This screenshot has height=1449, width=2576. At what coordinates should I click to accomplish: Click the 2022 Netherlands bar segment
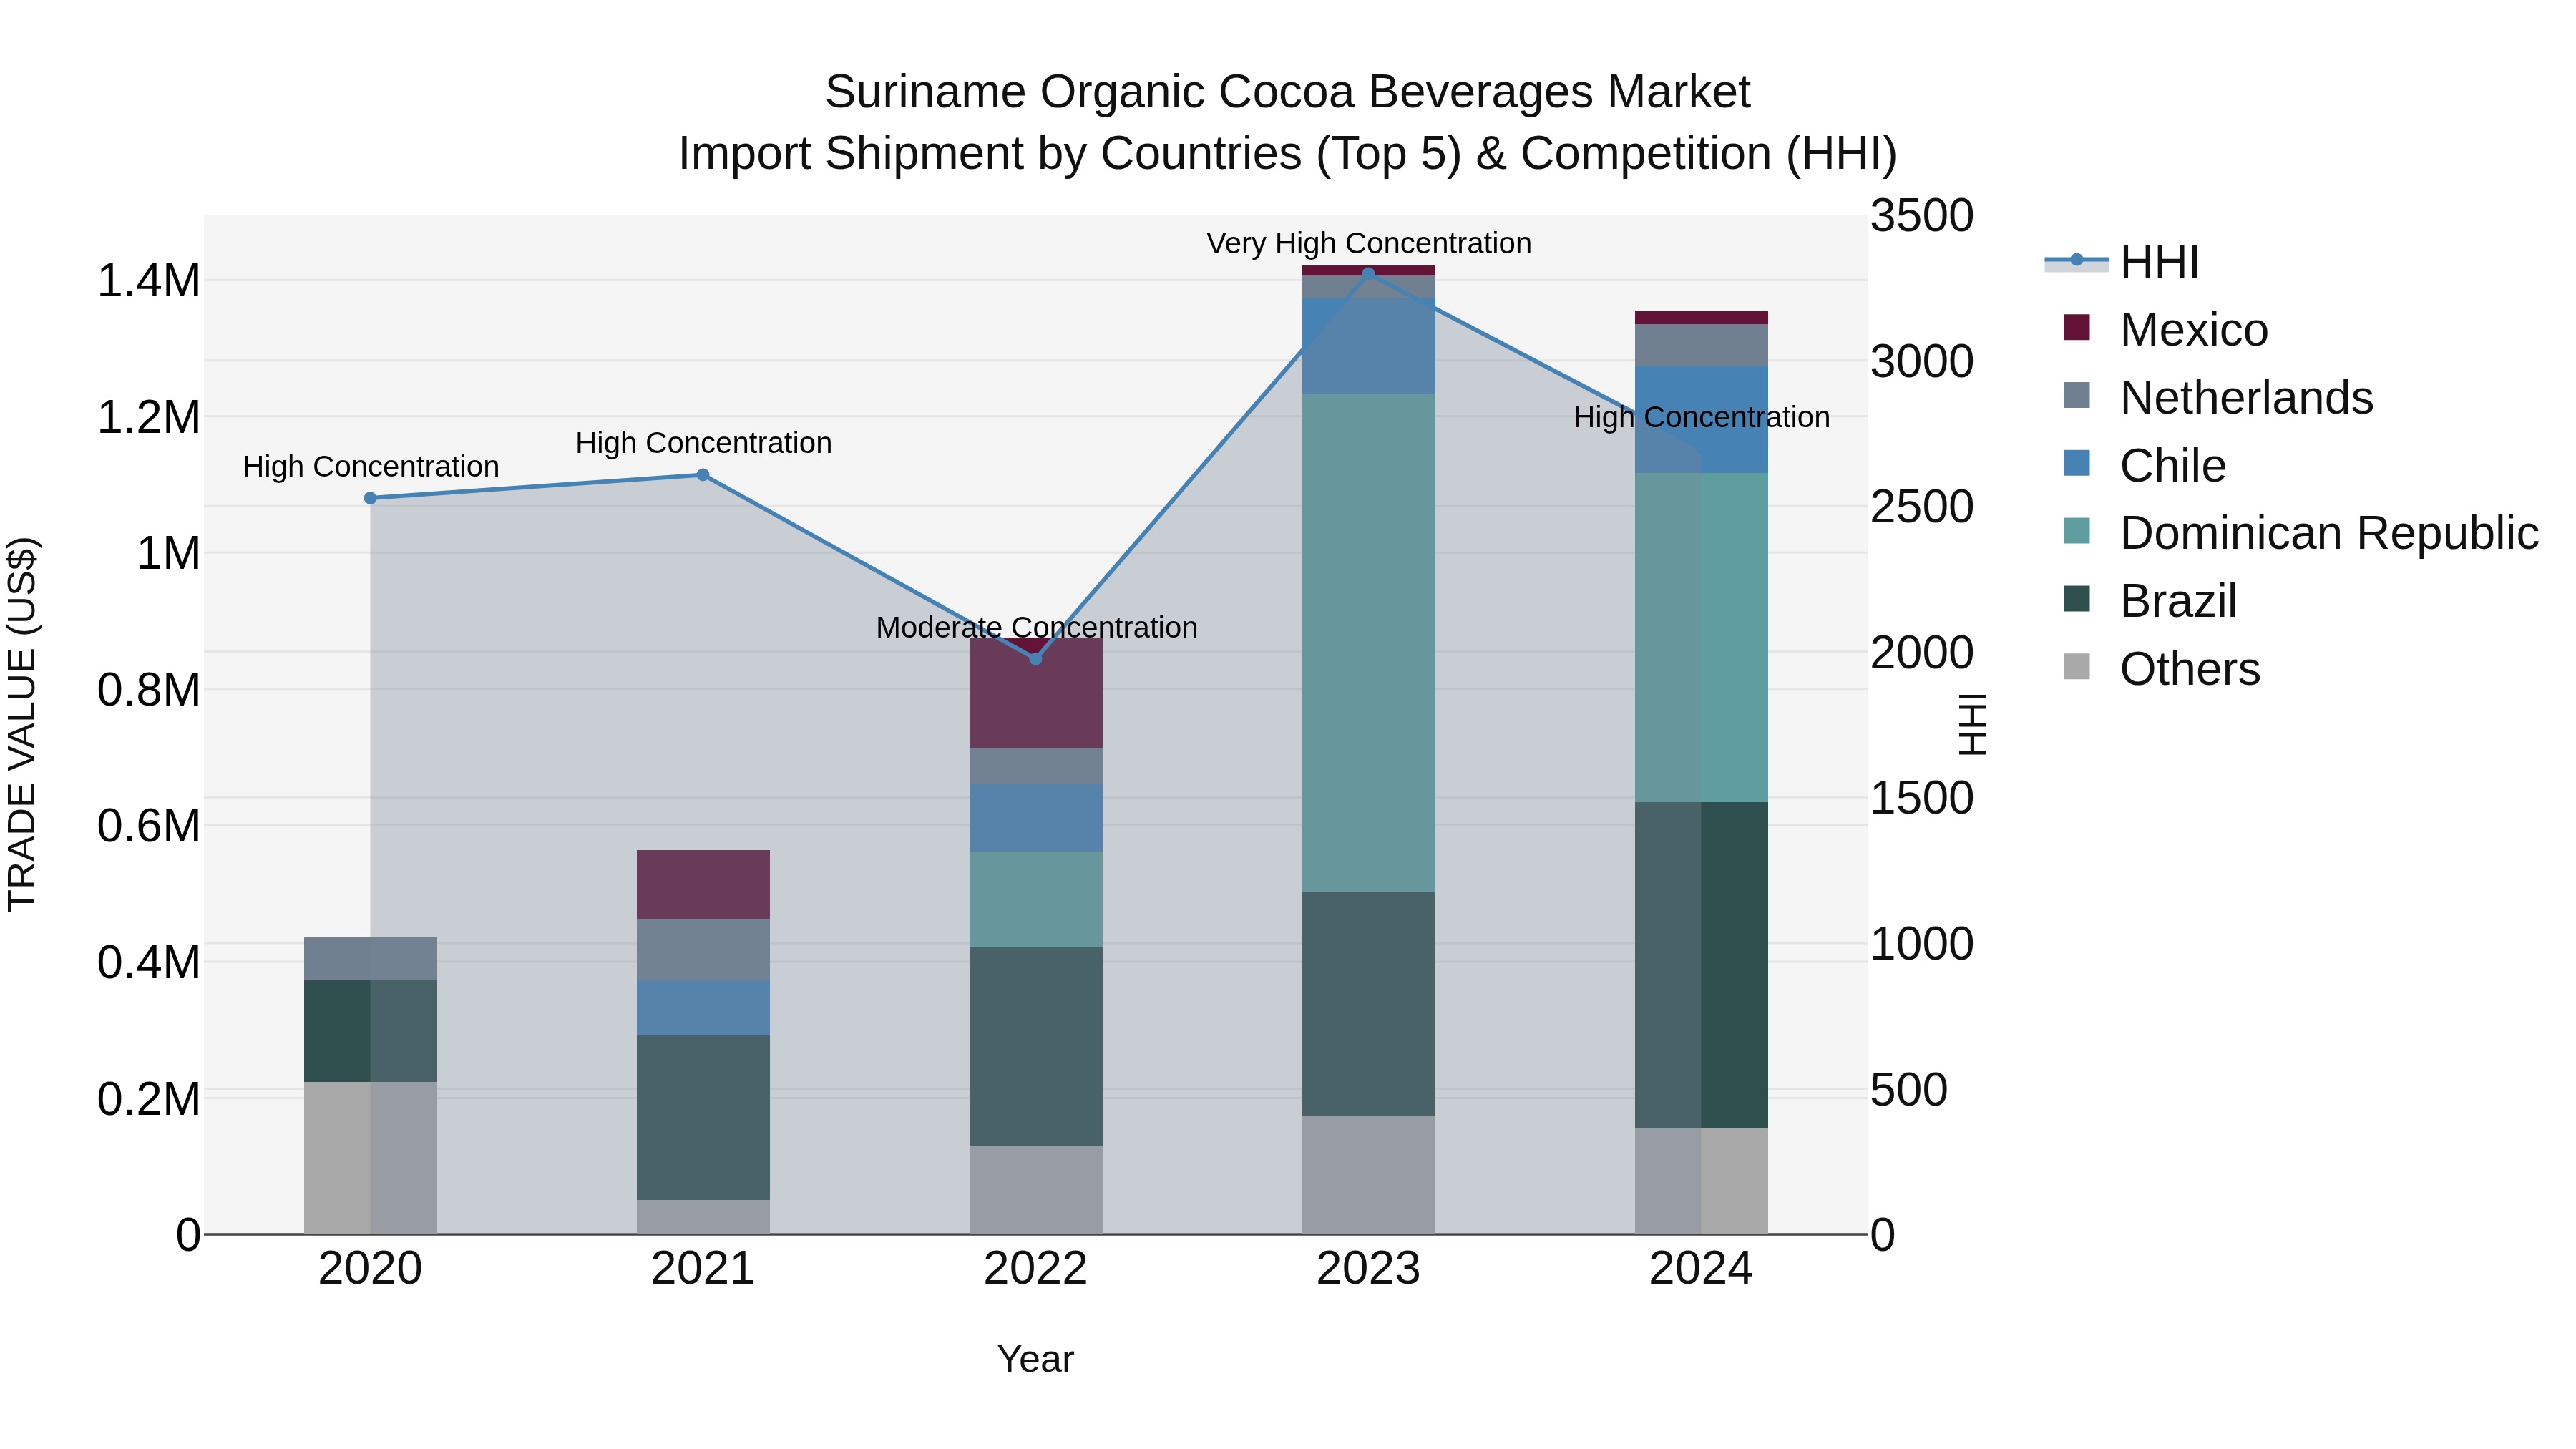(1036, 767)
